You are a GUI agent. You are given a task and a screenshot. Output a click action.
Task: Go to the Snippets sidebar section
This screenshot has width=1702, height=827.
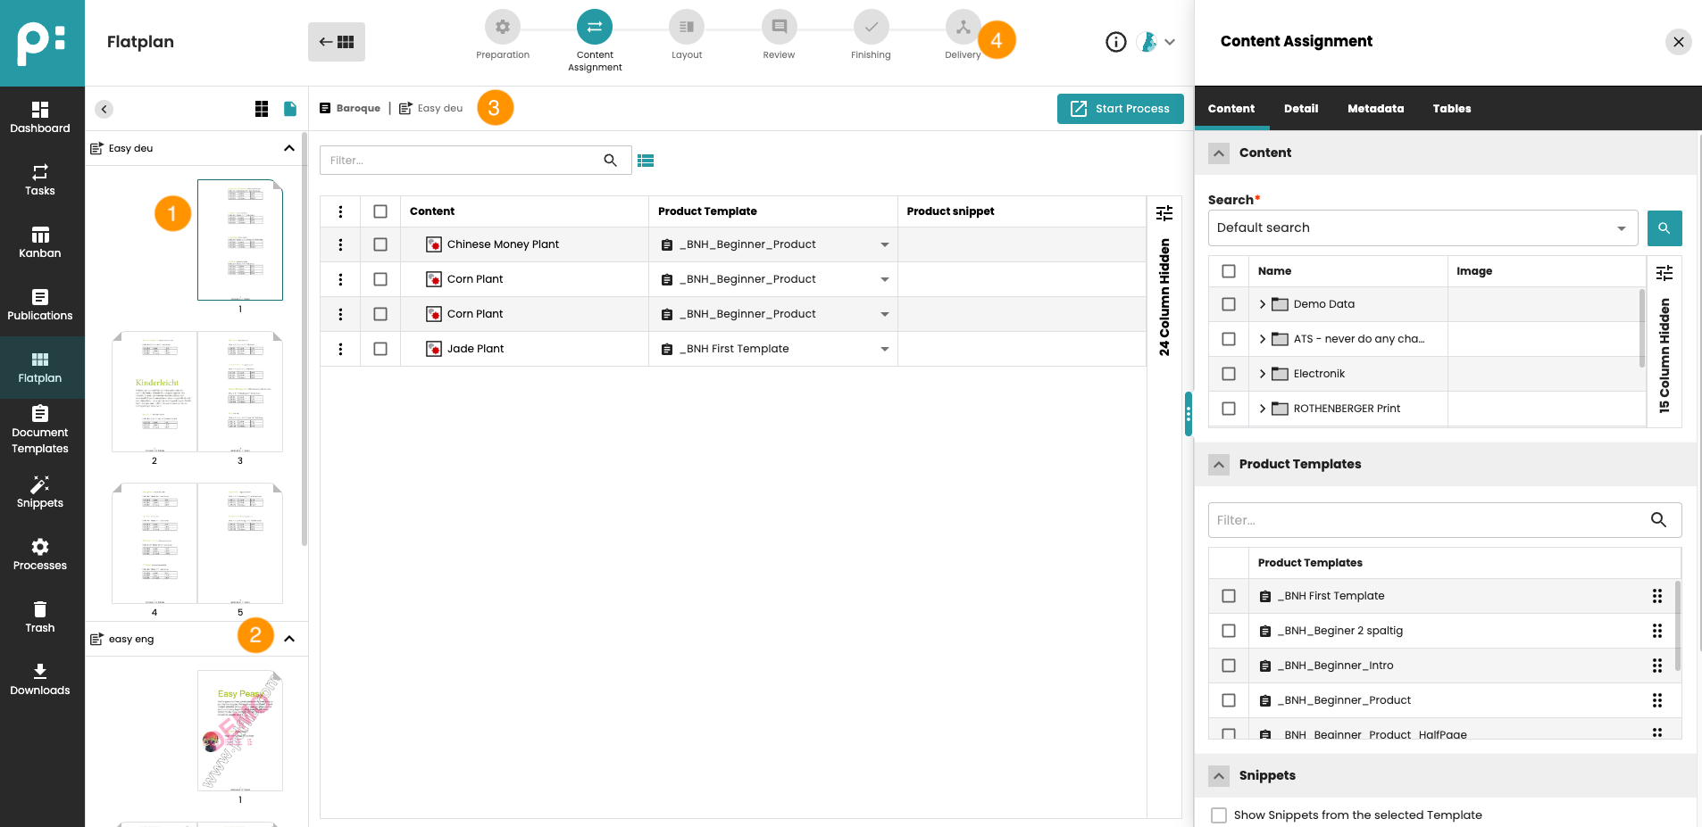coord(40,492)
